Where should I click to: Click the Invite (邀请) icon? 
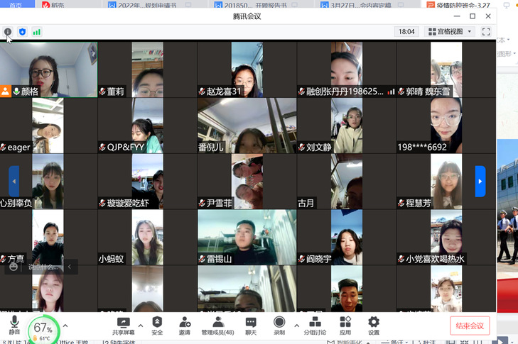(x=185, y=325)
